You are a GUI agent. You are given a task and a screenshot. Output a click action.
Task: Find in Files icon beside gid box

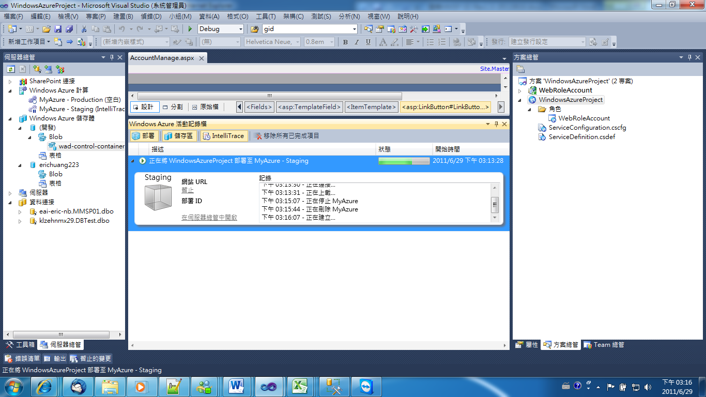pyautogui.click(x=254, y=29)
